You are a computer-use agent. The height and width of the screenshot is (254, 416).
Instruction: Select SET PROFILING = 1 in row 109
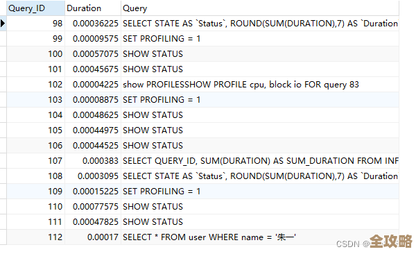pos(162,192)
